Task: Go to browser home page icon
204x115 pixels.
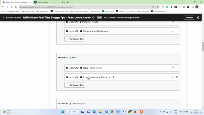Action: click(x=16, y=7)
